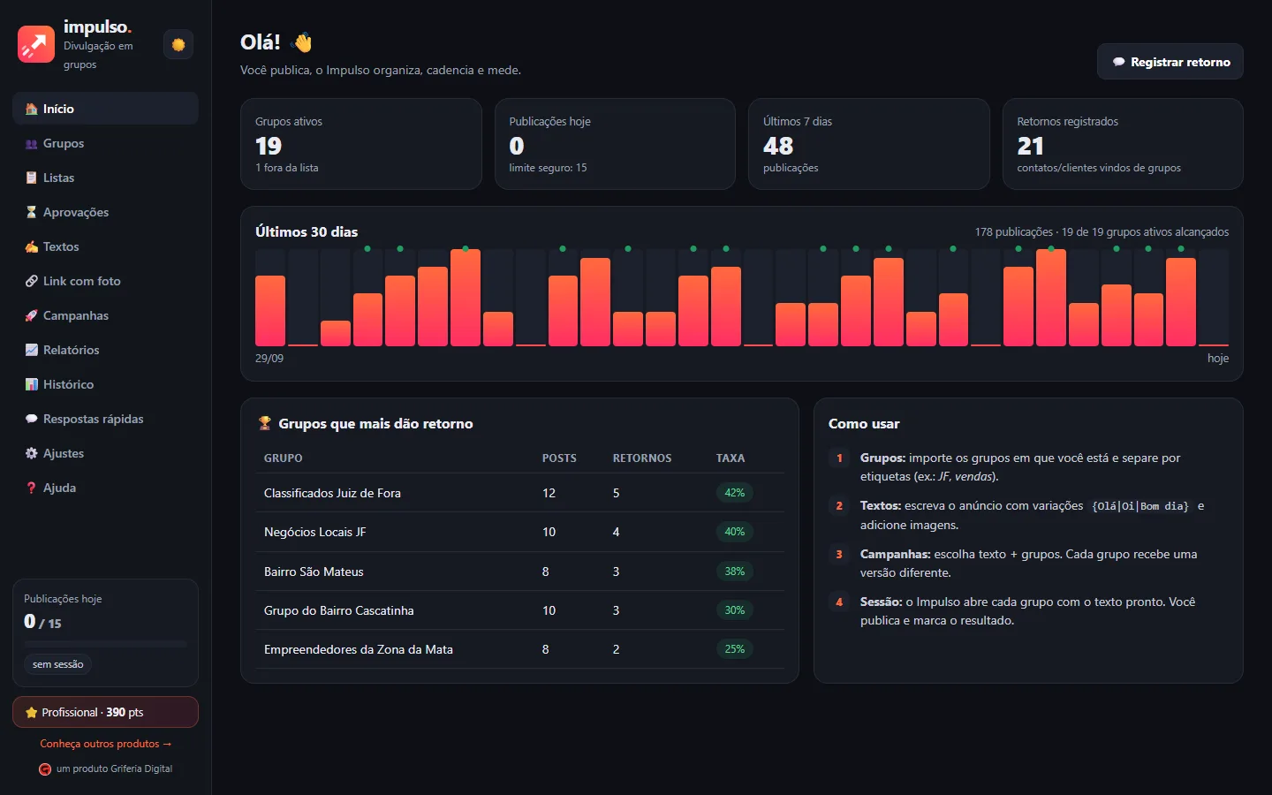The height and width of the screenshot is (795, 1272).
Task: Follow the Conheça outros produtos link
Action: point(105,744)
